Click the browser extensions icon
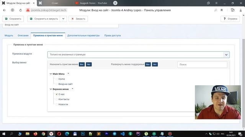The image size is (245, 137). point(233,10)
